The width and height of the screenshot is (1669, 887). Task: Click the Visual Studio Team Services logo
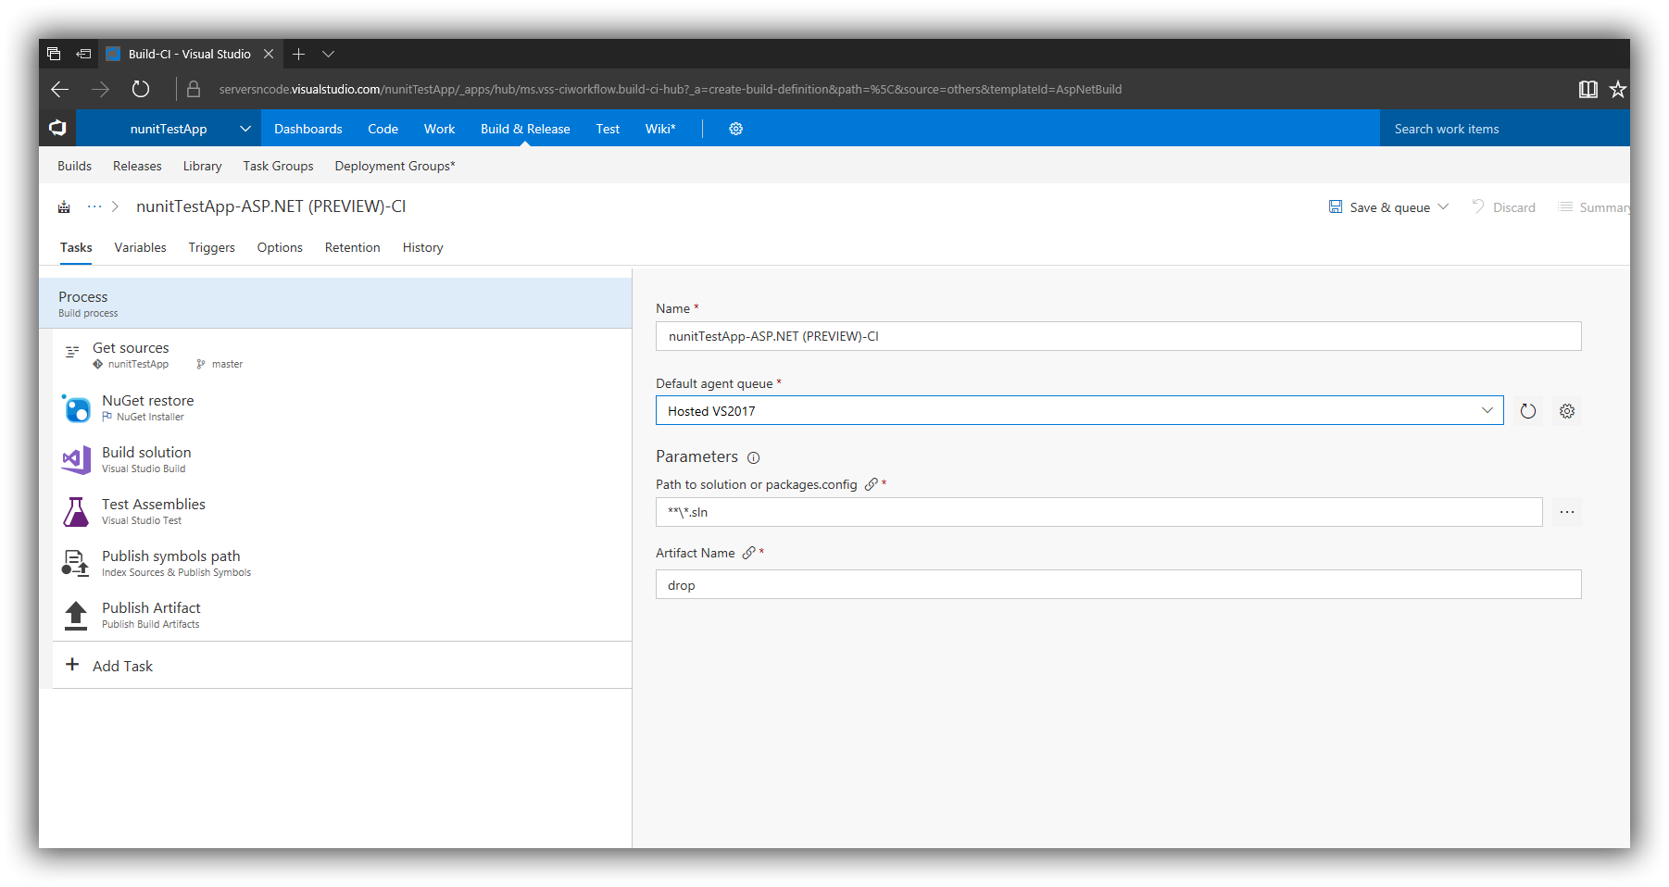[x=57, y=129]
